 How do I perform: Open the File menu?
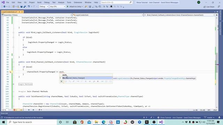[8, 2]
